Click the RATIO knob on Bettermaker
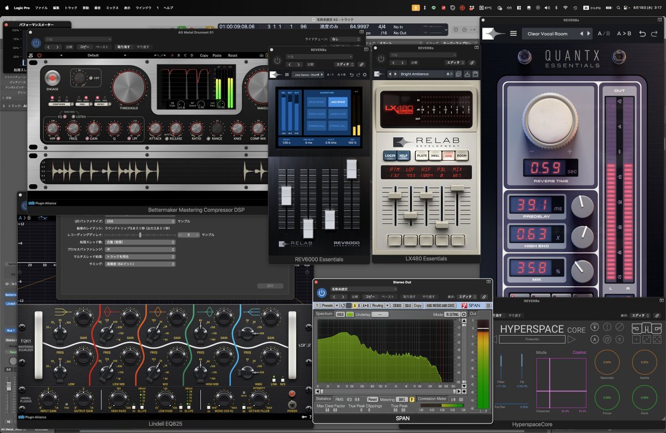 pos(196,128)
